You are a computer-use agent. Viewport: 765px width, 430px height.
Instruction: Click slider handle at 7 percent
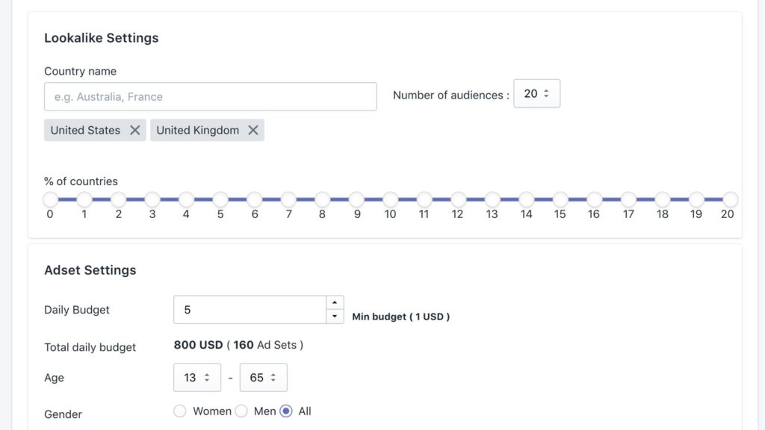pos(288,199)
